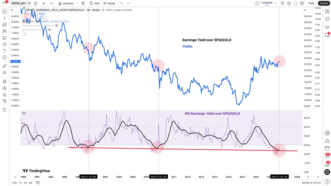This screenshot has width=331, height=186.
Task: Open the pattern drawing tools
Action: click(4, 31)
